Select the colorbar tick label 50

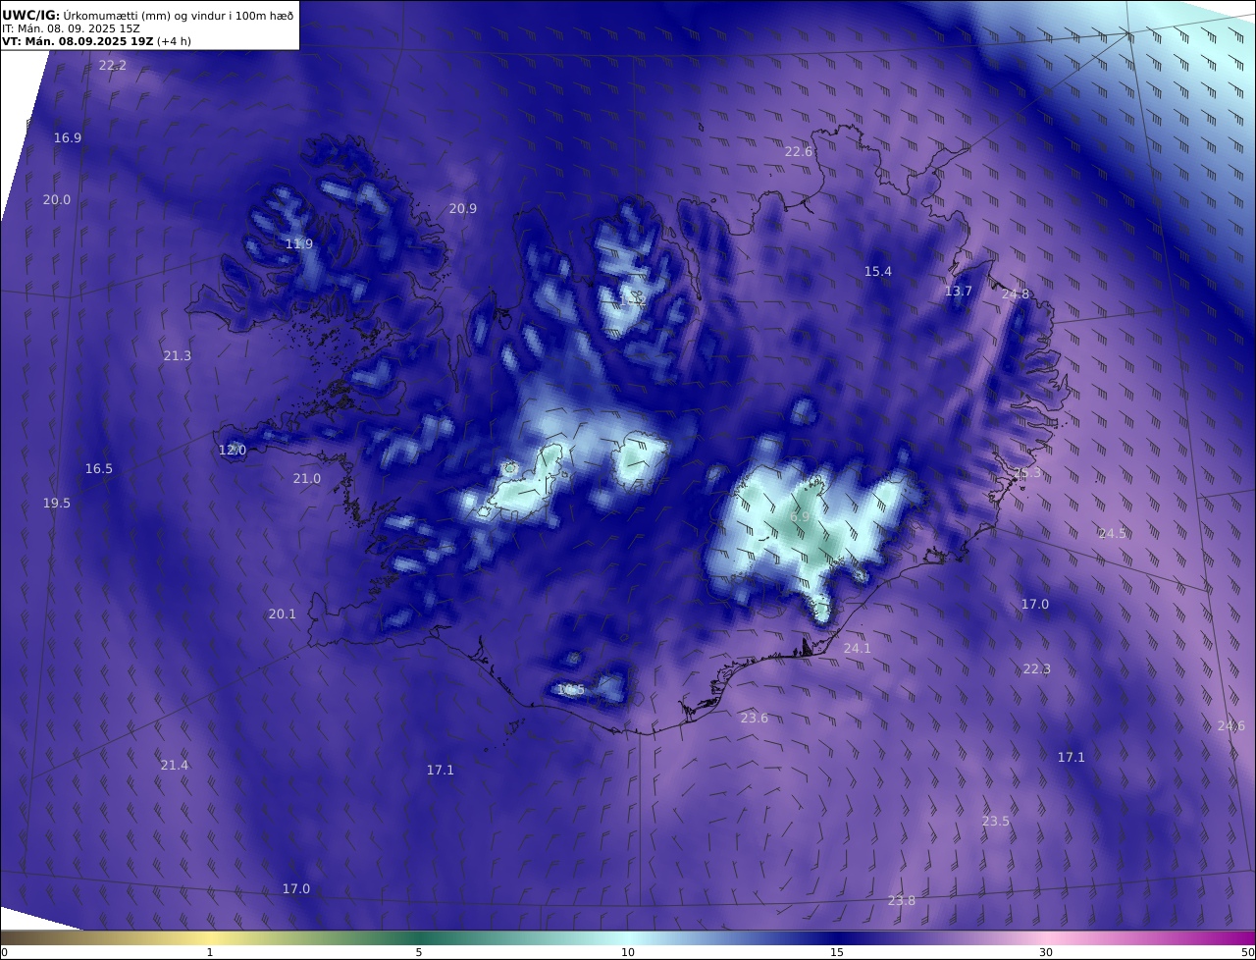1247,953
